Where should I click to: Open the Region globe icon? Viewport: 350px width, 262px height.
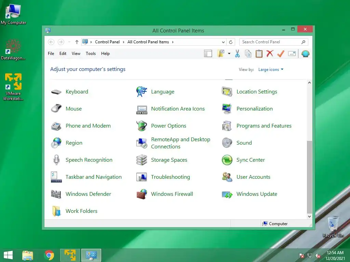tap(56, 143)
